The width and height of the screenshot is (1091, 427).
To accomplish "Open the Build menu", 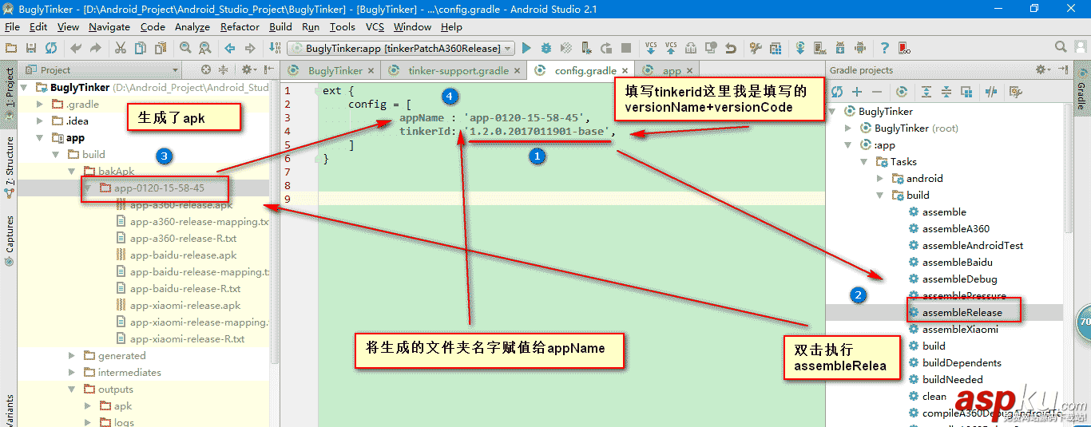I will (x=280, y=26).
